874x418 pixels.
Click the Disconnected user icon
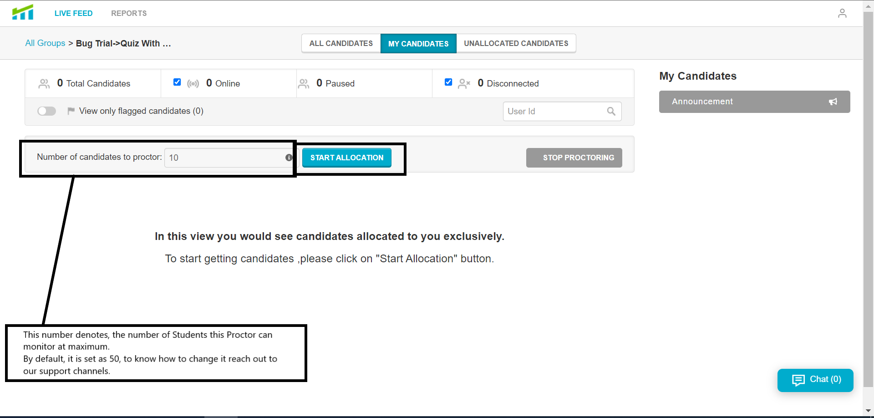[x=464, y=84]
